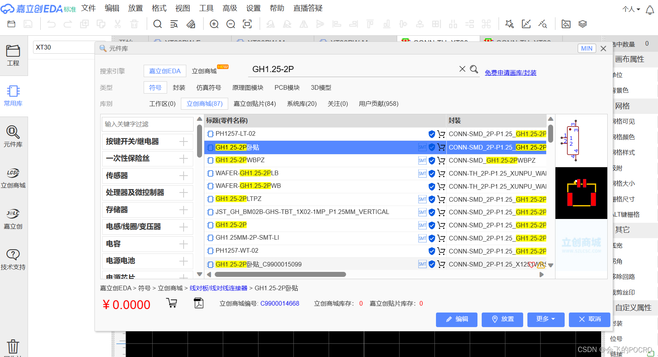Click shopping cart icon next to price
Viewport: 658px width, 357px height.
click(172, 303)
